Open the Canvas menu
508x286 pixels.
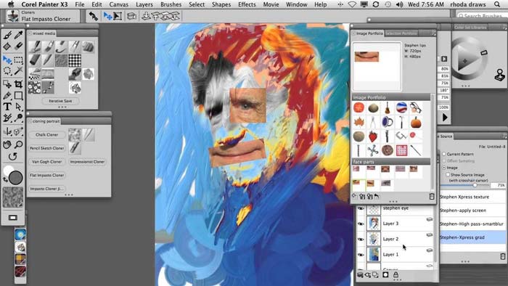[x=118, y=4]
